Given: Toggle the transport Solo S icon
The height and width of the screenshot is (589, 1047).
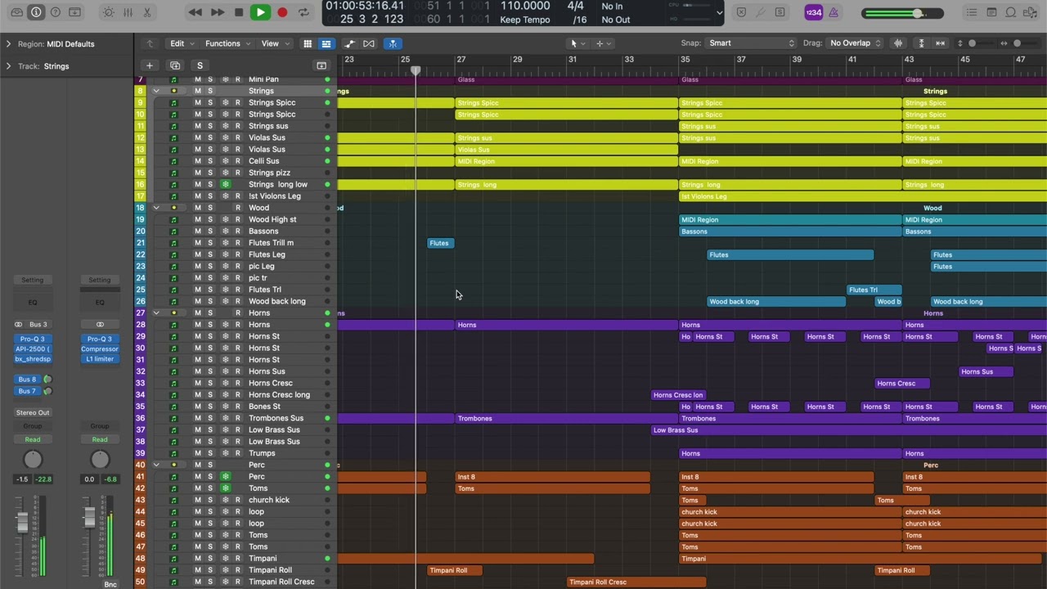Looking at the screenshot, I should point(780,12).
